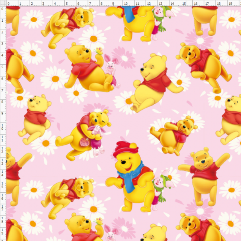This screenshot has width=241, height=241.
Task: Click the 13 mark on vertical ruler
Action: click(2, 162)
